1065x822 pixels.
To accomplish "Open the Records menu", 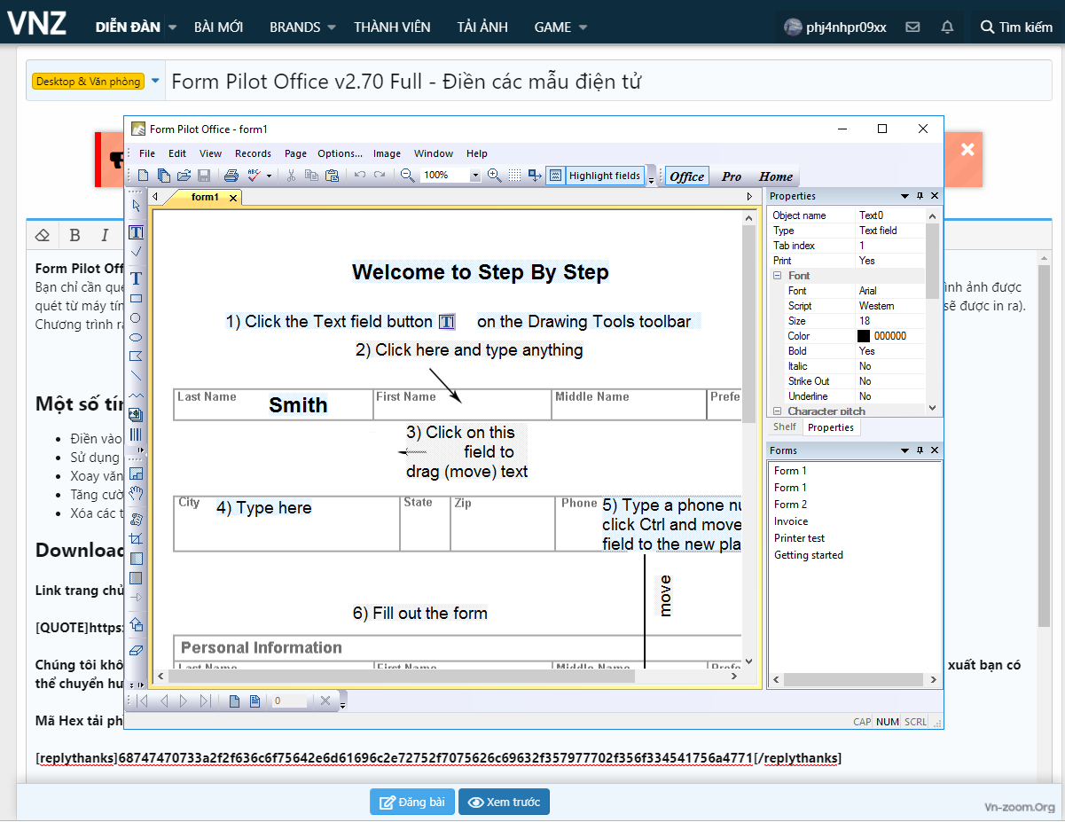I will pyautogui.click(x=253, y=153).
